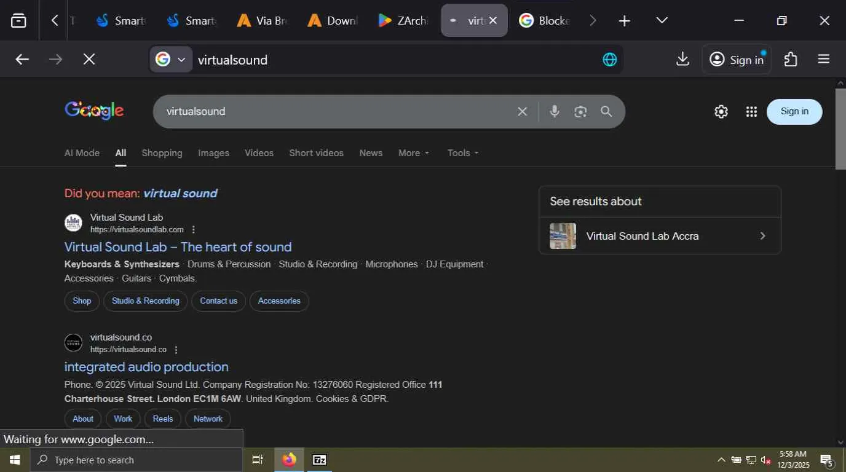
Task: Click the Network sitelink chip
Action: (208, 419)
